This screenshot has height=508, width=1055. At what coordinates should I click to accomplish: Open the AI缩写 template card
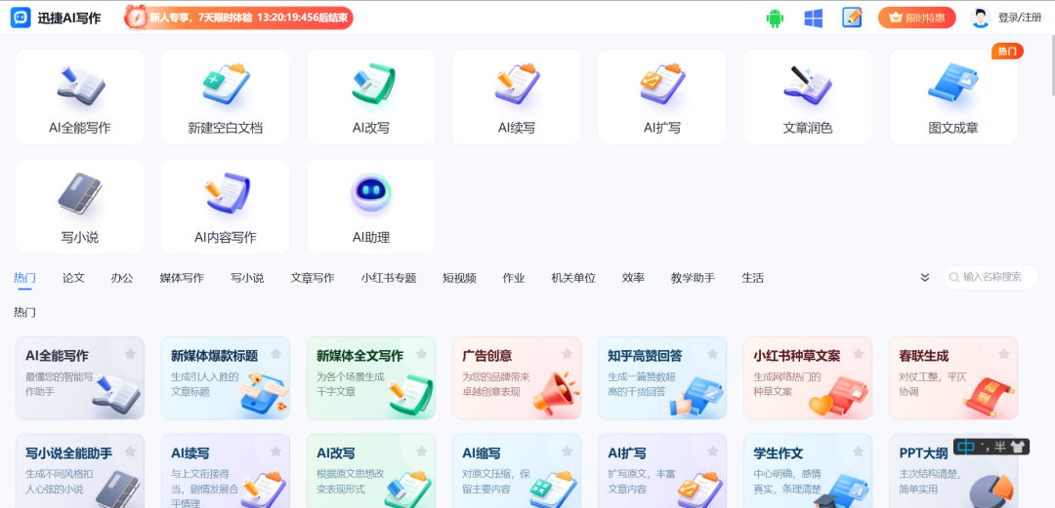point(517,471)
